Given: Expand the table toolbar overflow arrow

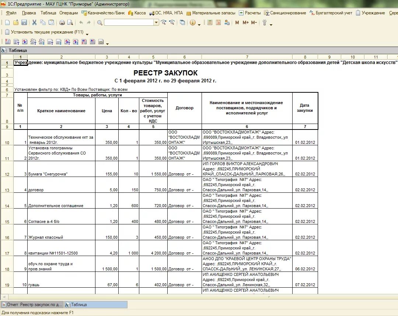Looking at the screenshot, I should point(107,44).
